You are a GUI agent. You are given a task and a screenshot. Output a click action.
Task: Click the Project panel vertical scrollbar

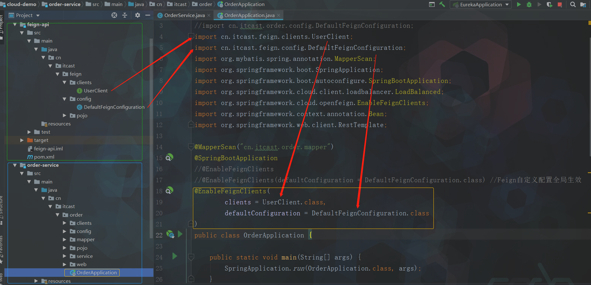coord(151,139)
